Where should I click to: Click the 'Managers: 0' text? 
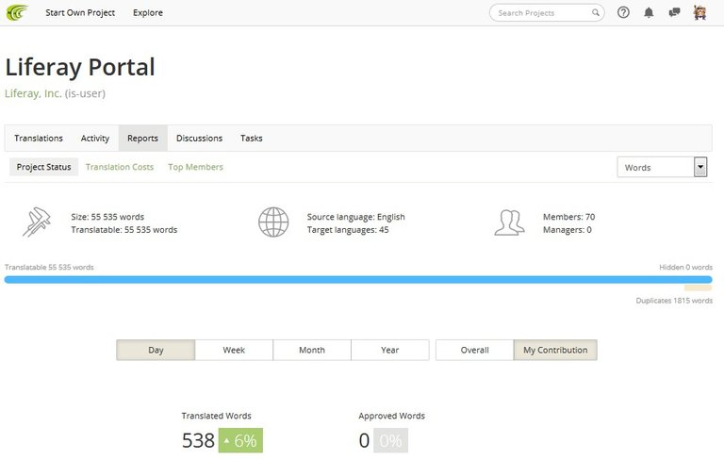(567, 230)
